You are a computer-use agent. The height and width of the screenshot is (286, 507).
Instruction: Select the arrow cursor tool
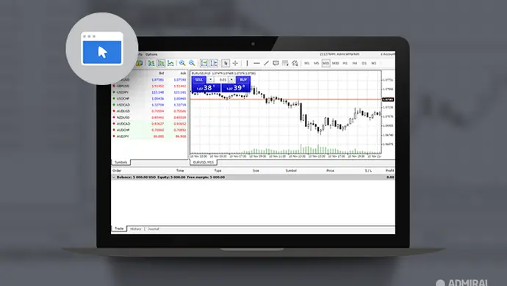(226, 63)
